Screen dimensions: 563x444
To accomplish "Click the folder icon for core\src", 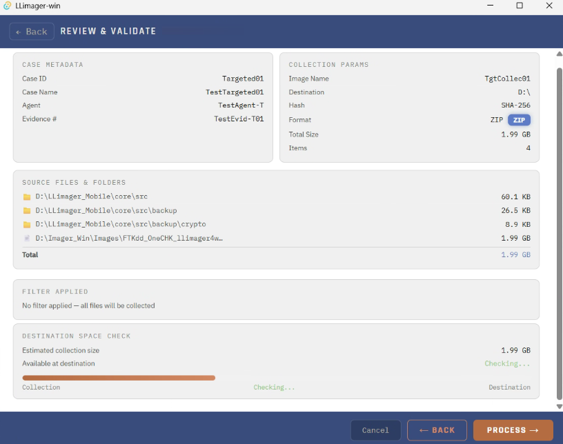I will [27, 196].
